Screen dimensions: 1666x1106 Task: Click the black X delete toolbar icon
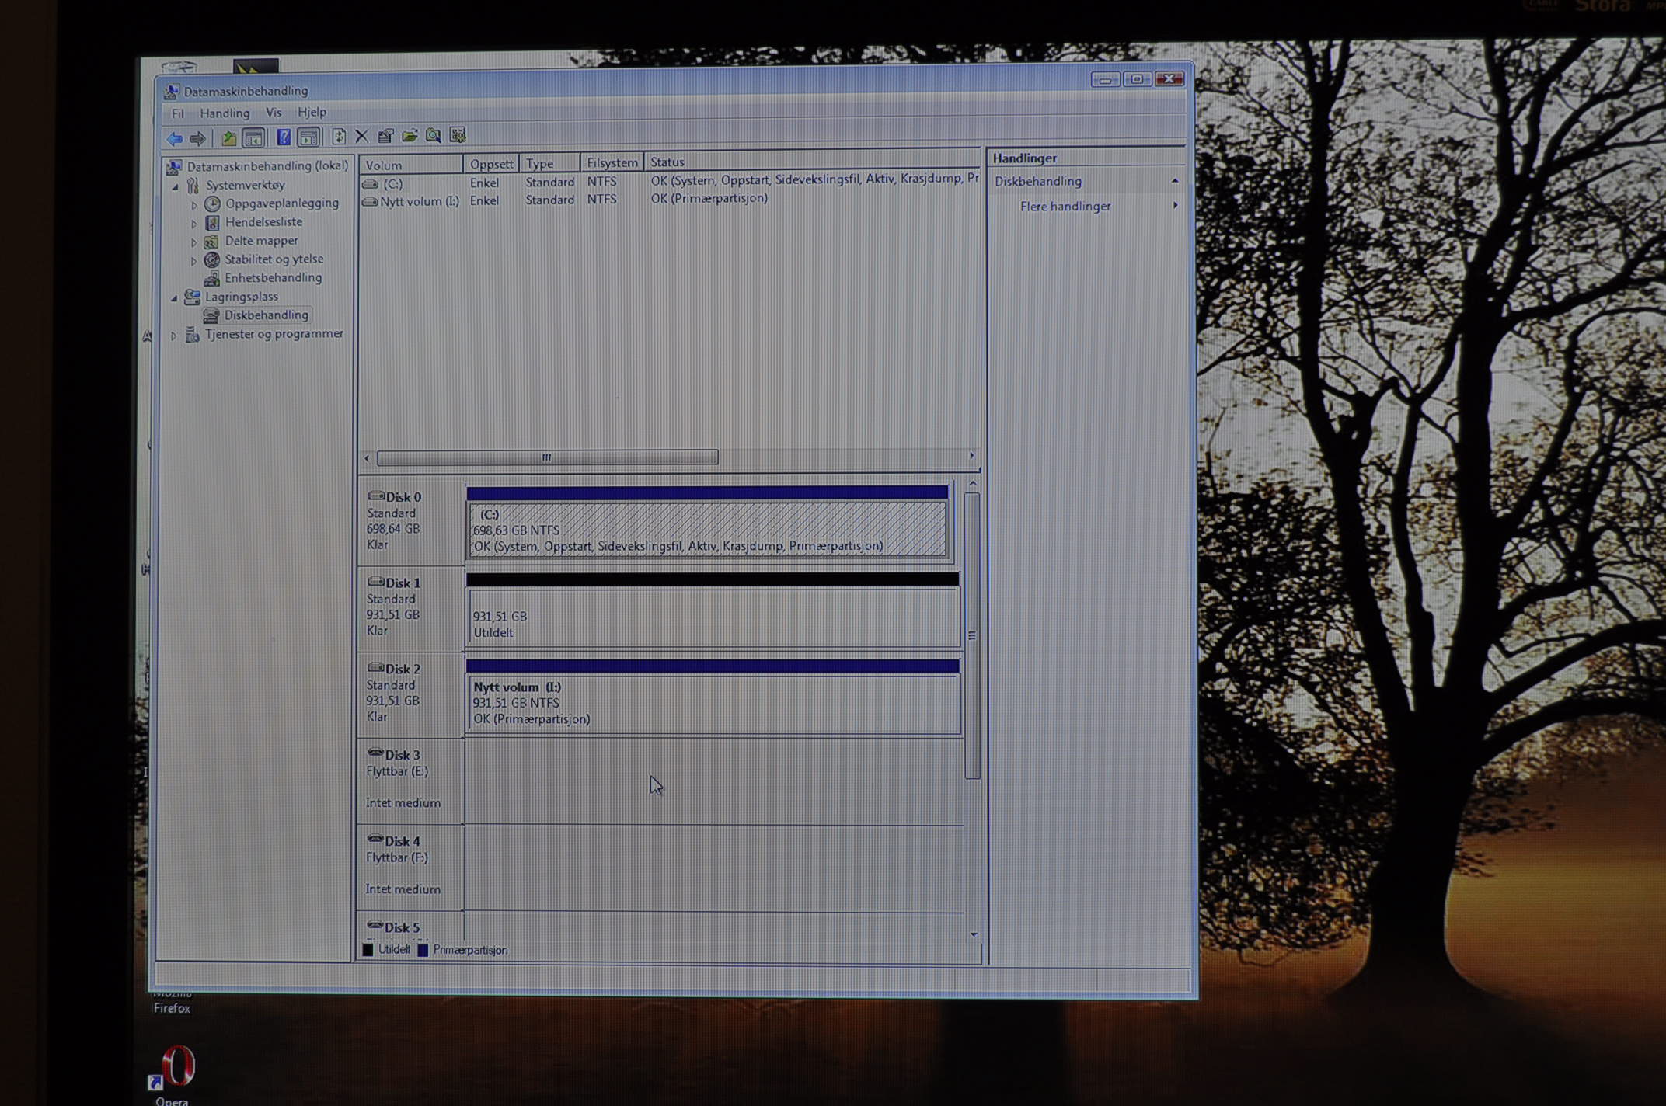click(x=361, y=136)
